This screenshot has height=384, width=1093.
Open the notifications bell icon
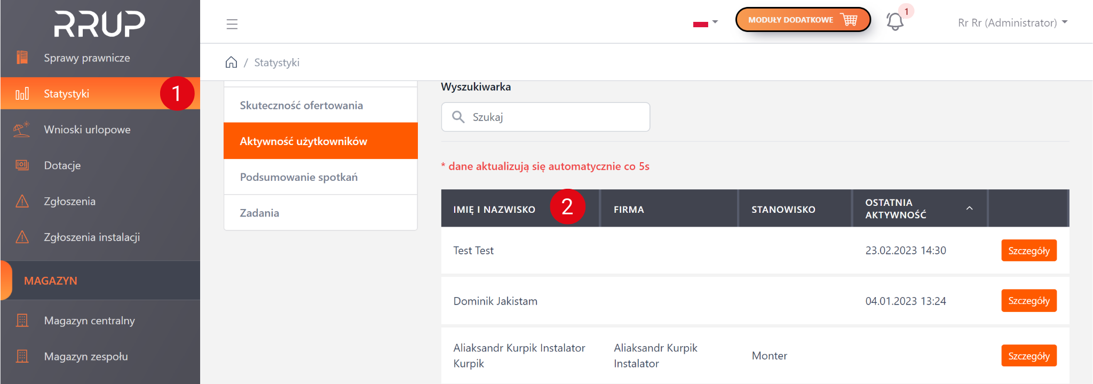(895, 22)
